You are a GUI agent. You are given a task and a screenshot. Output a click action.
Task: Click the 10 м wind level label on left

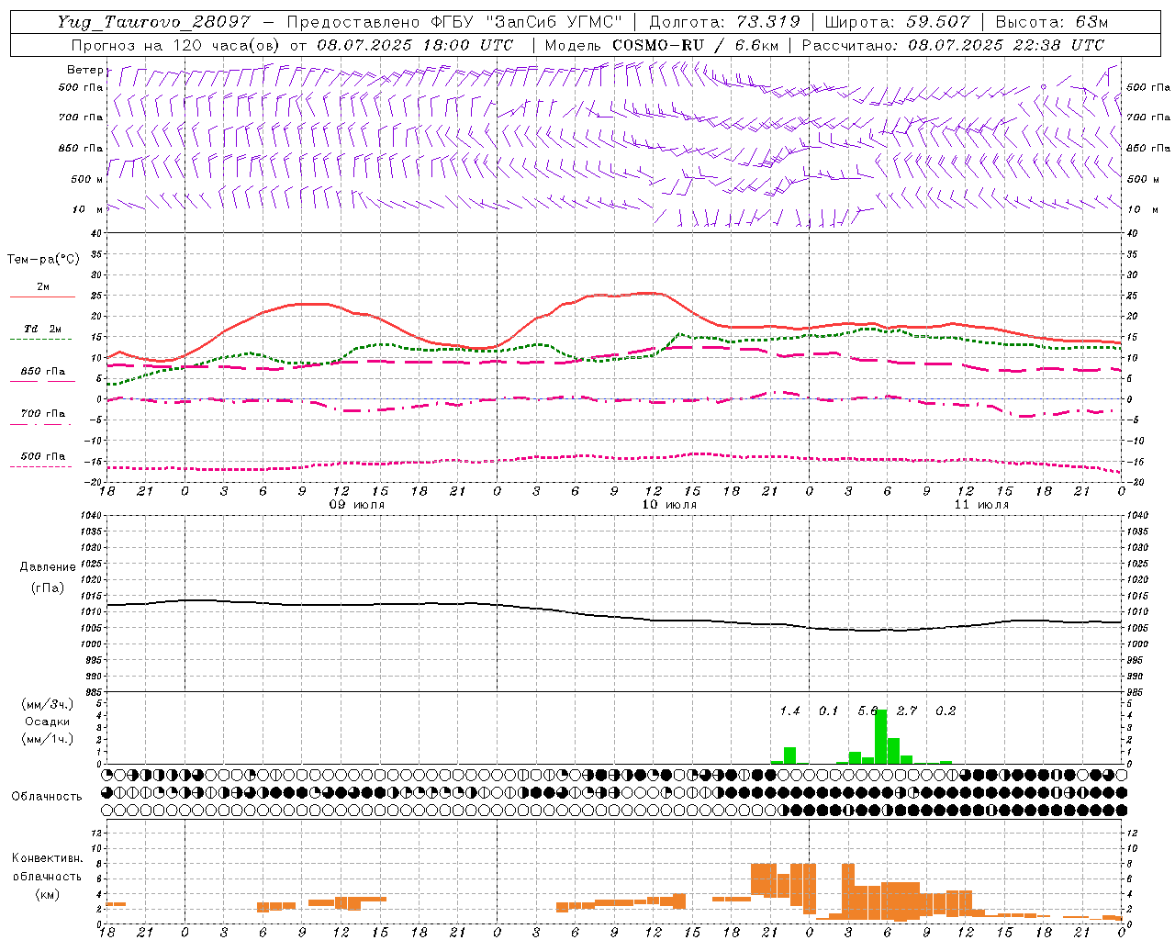(x=87, y=209)
